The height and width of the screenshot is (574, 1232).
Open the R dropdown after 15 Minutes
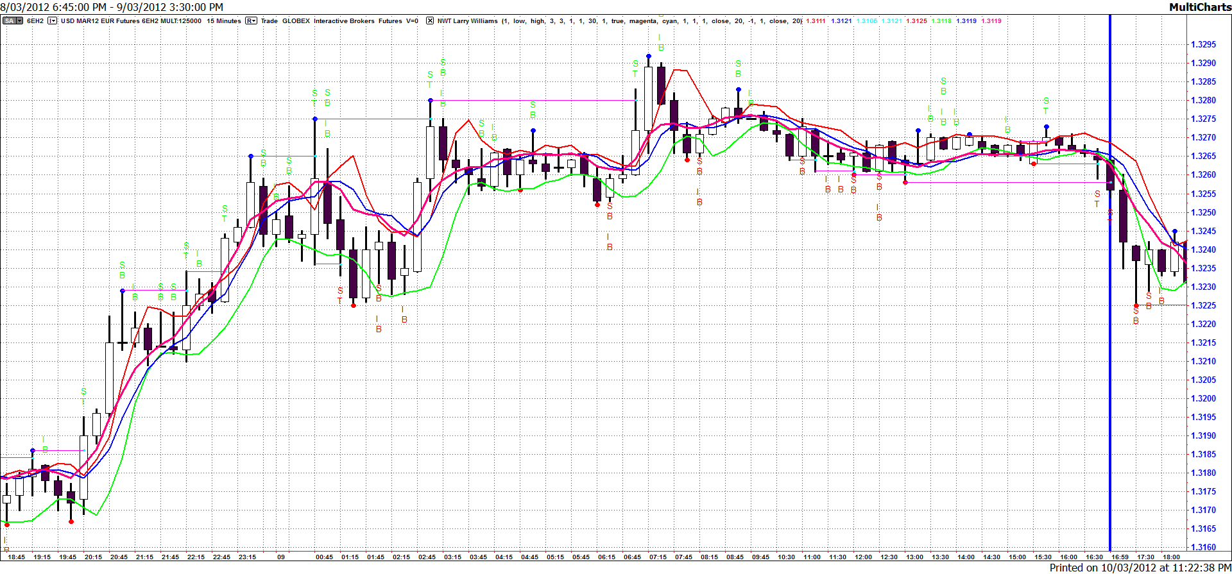(x=251, y=21)
